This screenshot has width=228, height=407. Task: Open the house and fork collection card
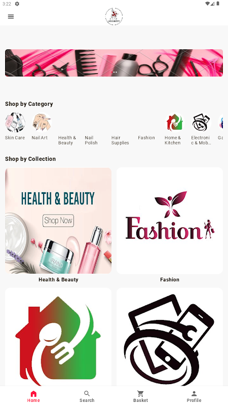(58, 337)
